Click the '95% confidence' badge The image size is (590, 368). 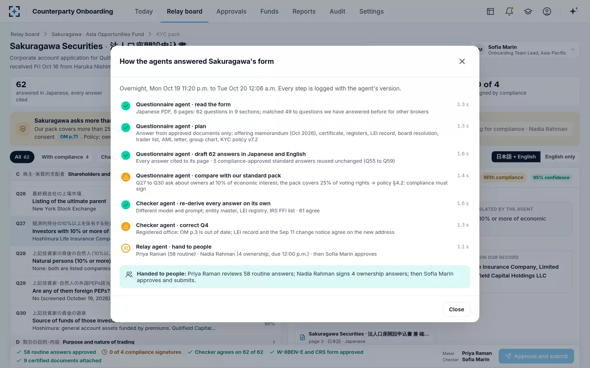551,177
